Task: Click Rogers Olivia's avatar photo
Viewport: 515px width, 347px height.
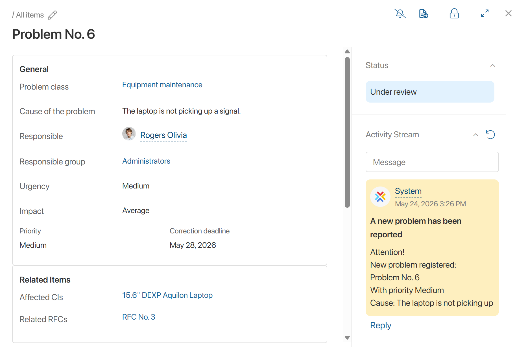Action: pos(129,134)
